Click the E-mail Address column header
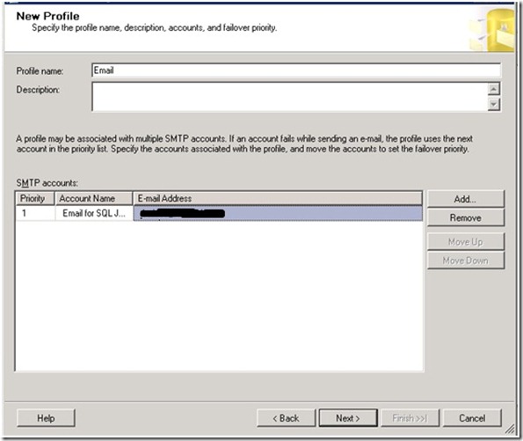 (x=278, y=198)
